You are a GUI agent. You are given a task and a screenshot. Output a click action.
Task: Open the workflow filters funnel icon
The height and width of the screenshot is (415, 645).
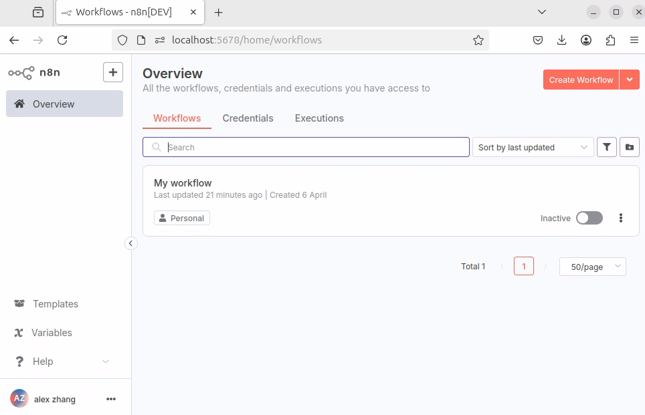tap(607, 147)
